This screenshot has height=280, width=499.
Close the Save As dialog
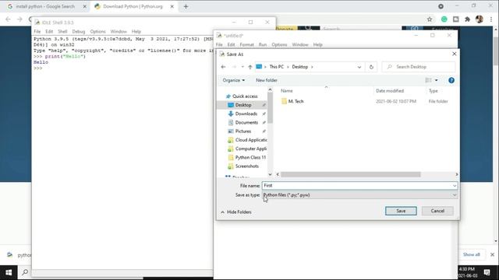coord(454,54)
